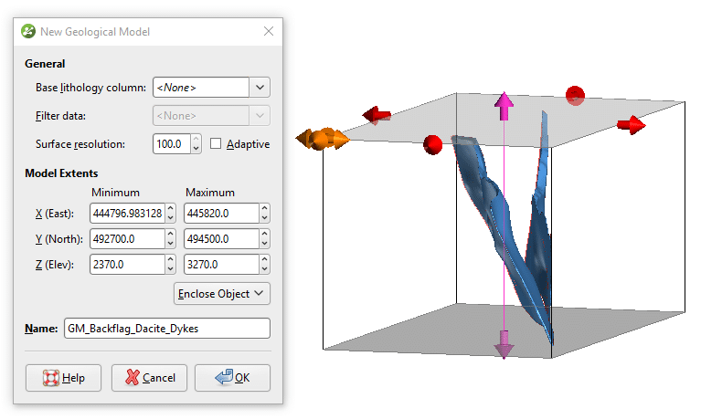Close the New Geological Model dialog
The image size is (722, 419).
click(x=269, y=31)
